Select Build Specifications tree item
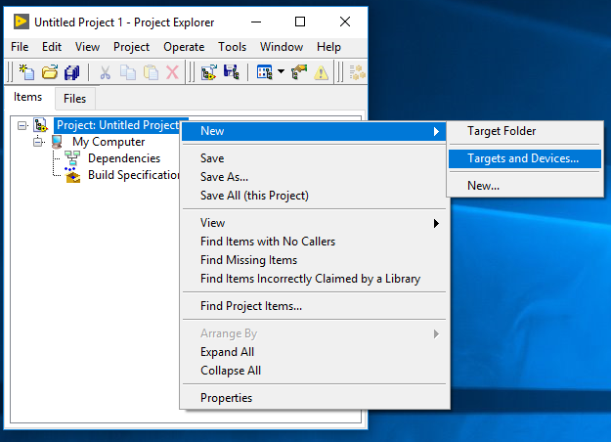This screenshot has width=611, height=442. [x=133, y=175]
